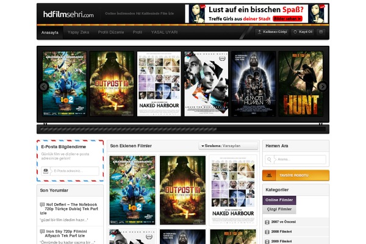Click the film icon beside 2008 Filmleri

tap(267, 232)
